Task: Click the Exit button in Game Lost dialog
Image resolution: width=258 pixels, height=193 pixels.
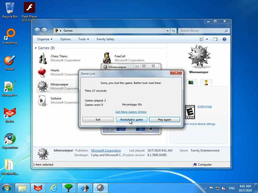Action: tap(98, 119)
